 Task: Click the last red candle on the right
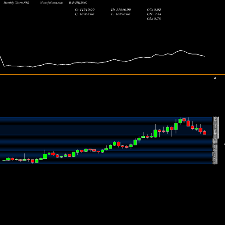tap(205, 133)
